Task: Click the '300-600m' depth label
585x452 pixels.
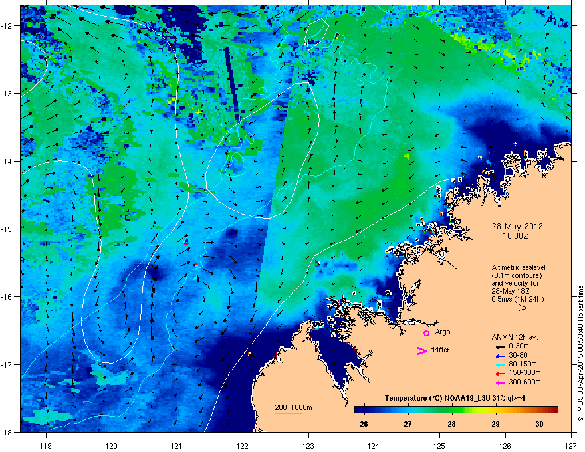Action: [525, 382]
